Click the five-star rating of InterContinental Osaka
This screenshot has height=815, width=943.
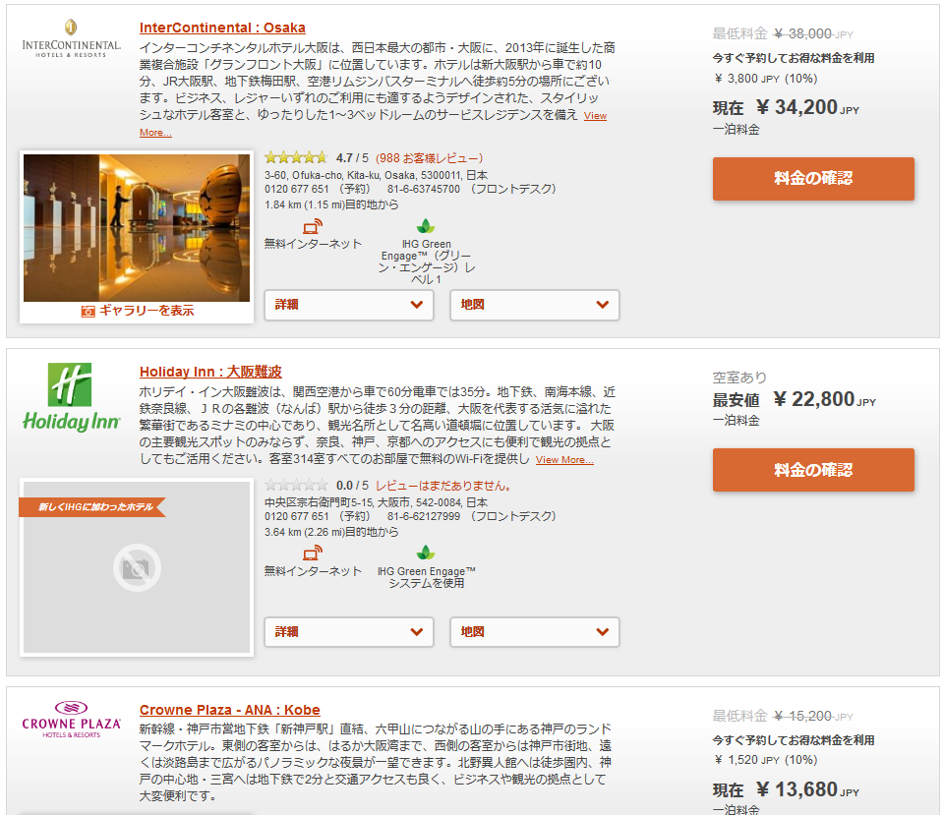[296, 157]
